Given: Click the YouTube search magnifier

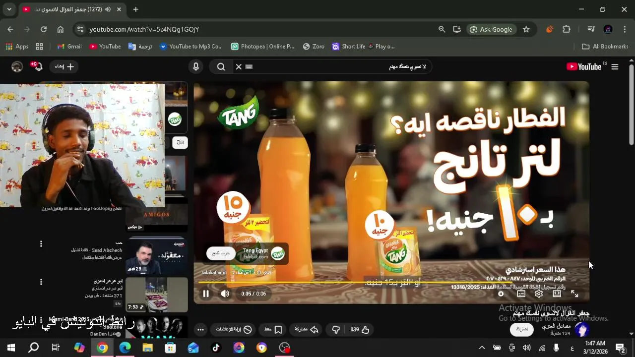Looking at the screenshot, I should 221,66.
